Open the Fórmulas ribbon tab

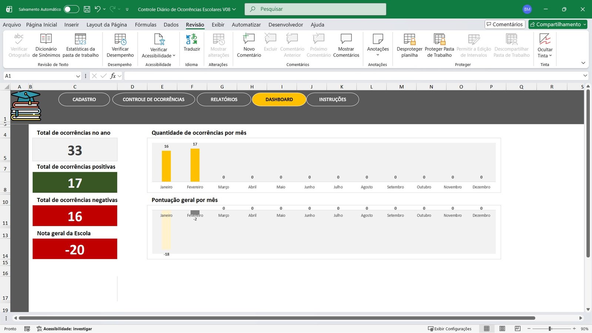(145, 25)
